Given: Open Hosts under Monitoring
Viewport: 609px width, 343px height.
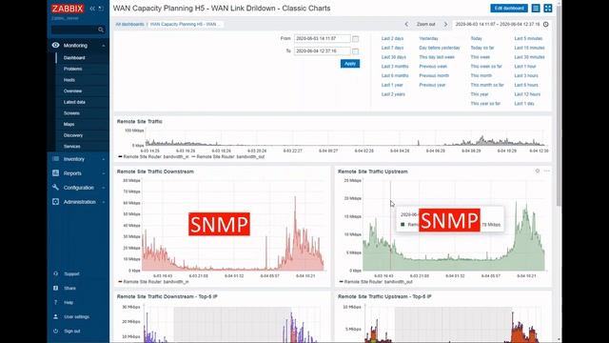Looking at the screenshot, I should pyautogui.click(x=69, y=80).
